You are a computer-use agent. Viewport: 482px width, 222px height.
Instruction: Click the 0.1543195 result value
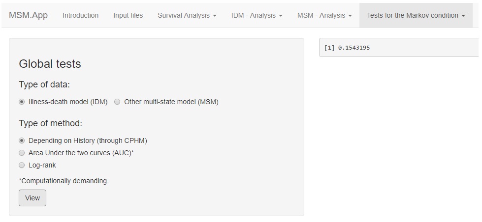(x=353, y=48)
